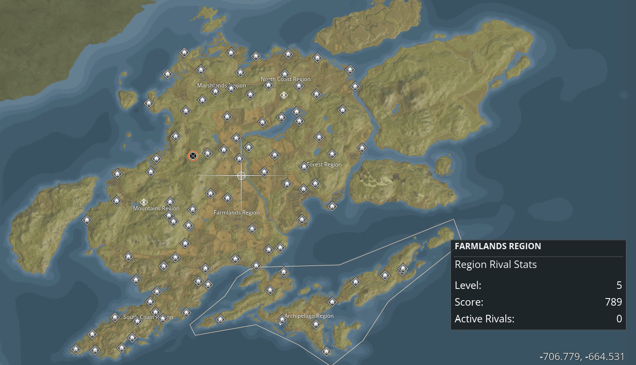This screenshot has height=365, width=636.
Task: Click the Score value 789 in tooltip
Action: (x=613, y=302)
